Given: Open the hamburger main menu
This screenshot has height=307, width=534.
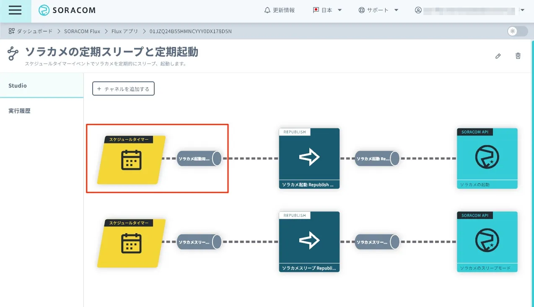Looking at the screenshot, I should pos(15,10).
